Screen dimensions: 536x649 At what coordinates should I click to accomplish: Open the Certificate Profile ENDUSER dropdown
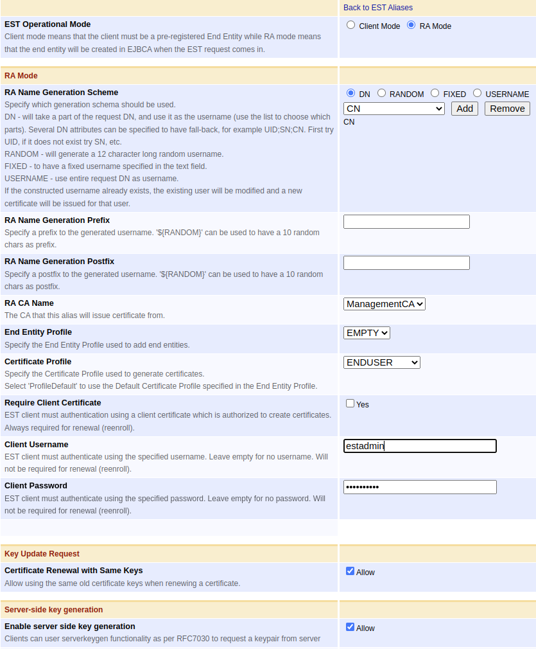tap(381, 362)
